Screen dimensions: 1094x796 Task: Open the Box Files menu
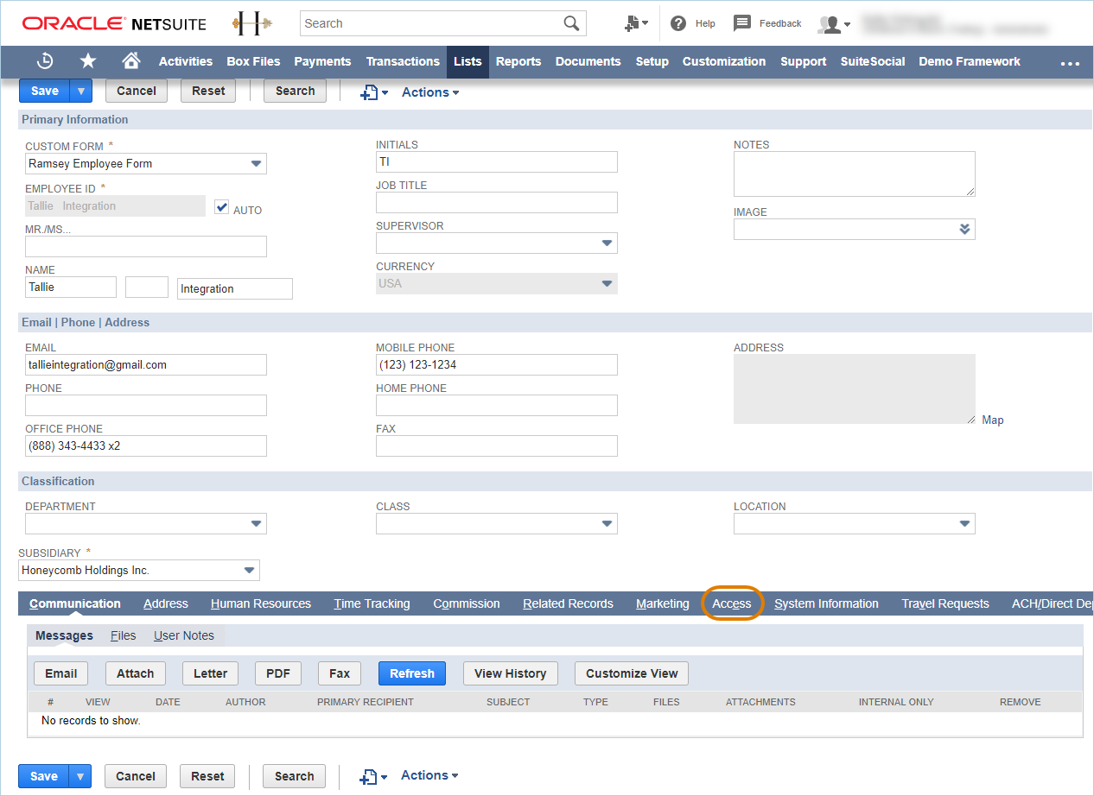(x=253, y=61)
